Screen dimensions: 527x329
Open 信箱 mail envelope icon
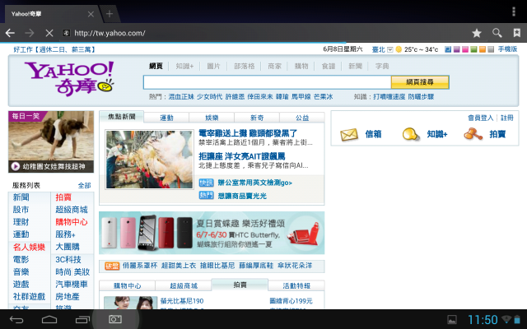coord(349,134)
